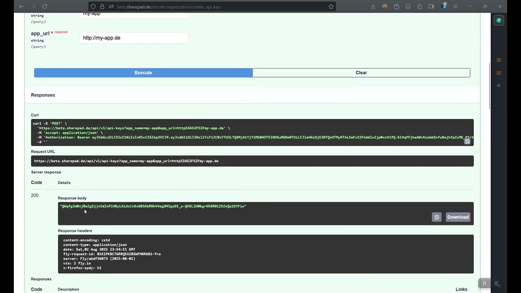Open the browser hamburger menu

455,7
